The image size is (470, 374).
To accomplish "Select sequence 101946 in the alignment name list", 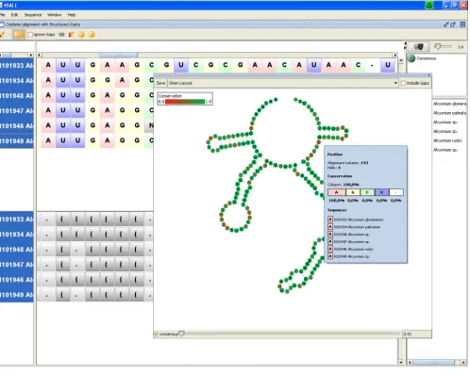I will point(17,126).
